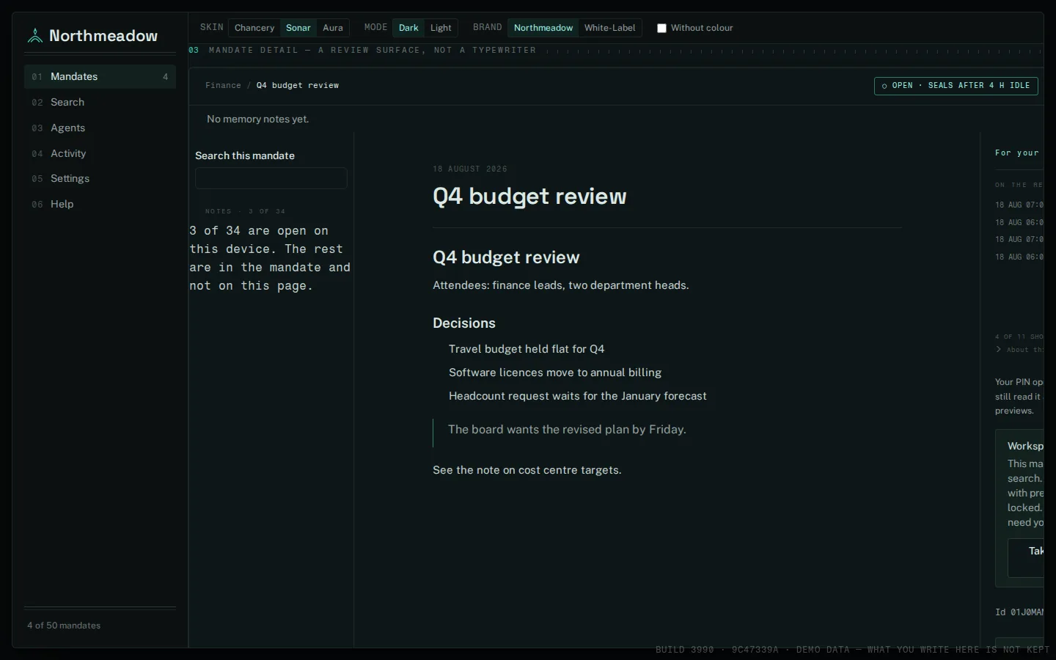Open Settings from the sidebar
The image size is (1056, 660).
click(x=100, y=178)
